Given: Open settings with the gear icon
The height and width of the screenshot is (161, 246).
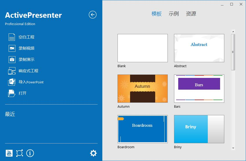Looking at the screenshot, I should pyautogui.click(x=93, y=153).
